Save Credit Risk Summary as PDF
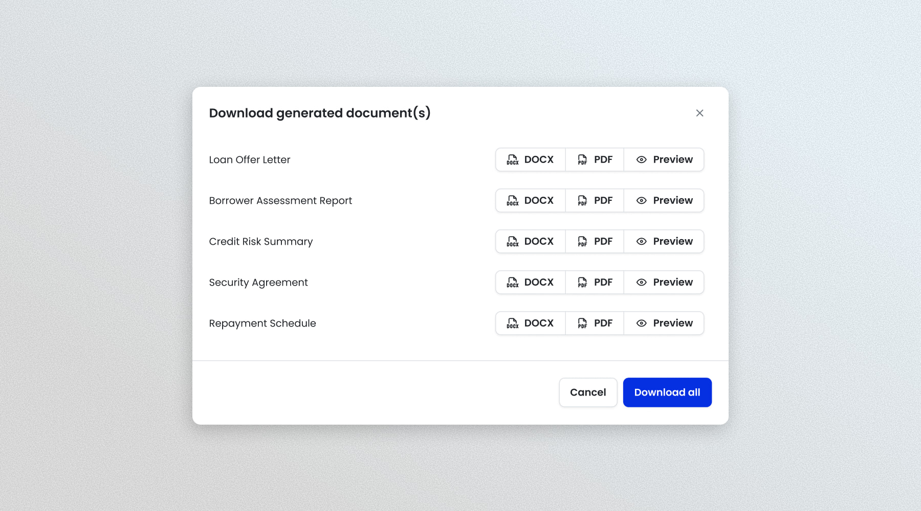The height and width of the screenshot is (511, 921). pyautogui.click(x=595, y=241)
